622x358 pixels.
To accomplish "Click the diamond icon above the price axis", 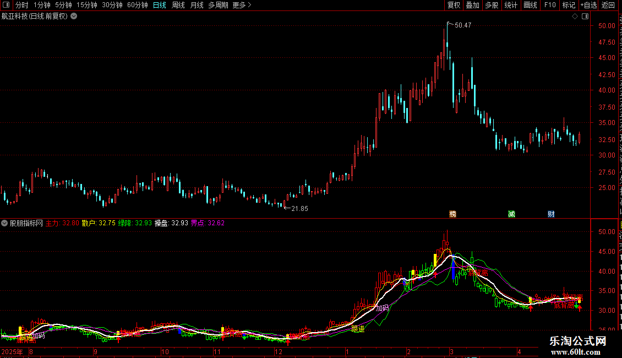I will coord(575,16).
